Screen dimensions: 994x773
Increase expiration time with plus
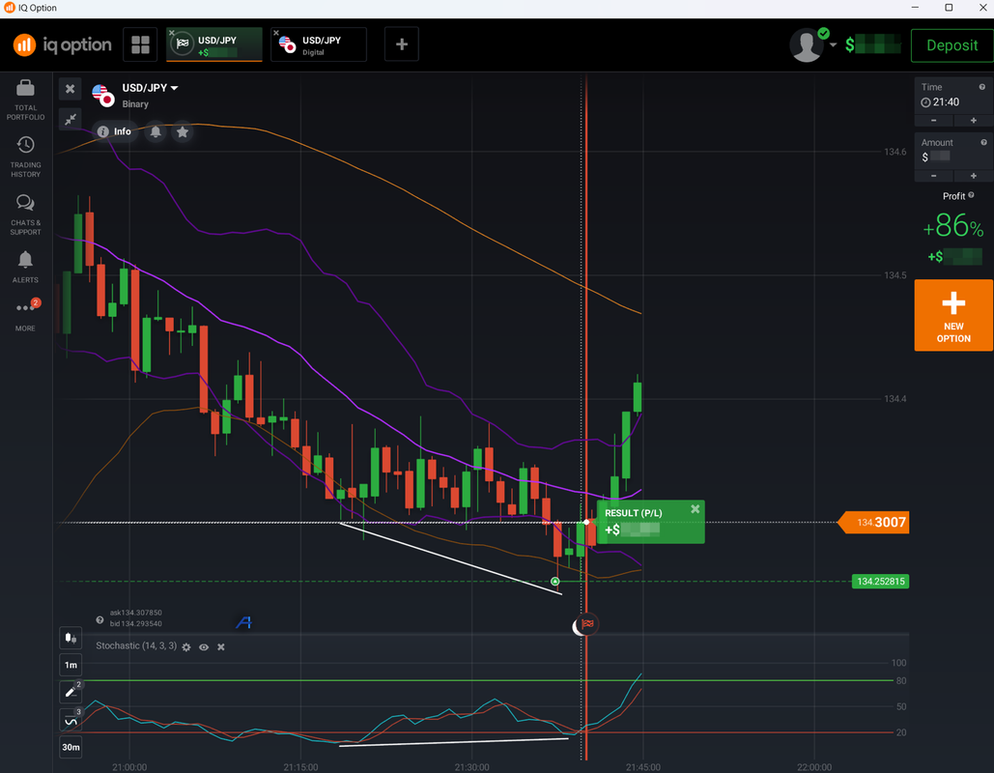[x=973, y=121]
